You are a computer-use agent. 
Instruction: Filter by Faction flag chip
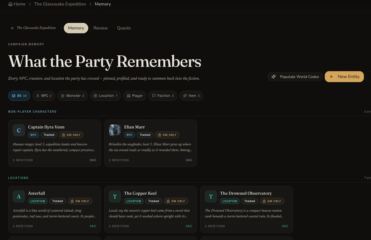click(x=163, y=96)
